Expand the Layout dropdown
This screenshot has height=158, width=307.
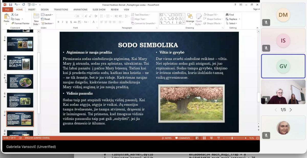click(x=47, y=15)
